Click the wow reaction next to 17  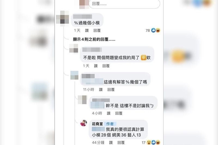click(149, 142)
